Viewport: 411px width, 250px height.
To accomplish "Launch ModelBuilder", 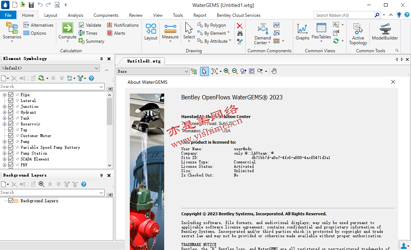I will [x=385, y=32].
